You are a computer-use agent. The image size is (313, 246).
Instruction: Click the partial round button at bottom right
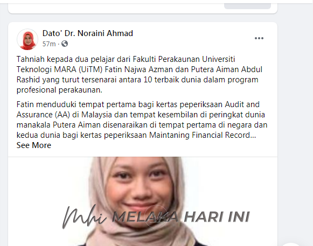[x=291, y=244]
